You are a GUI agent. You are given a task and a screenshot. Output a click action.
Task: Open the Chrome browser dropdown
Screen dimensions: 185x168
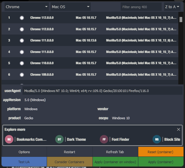27,7
